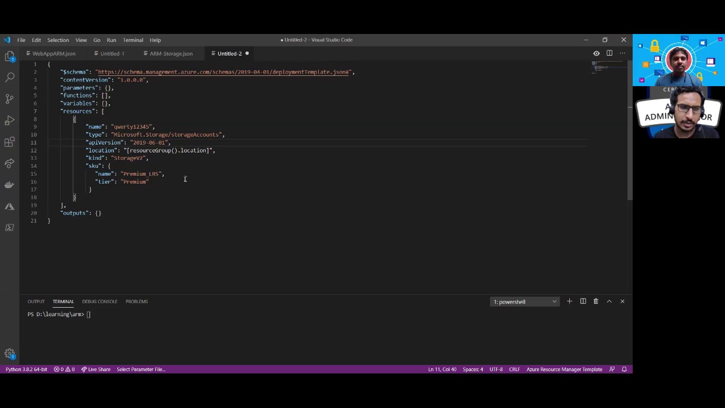Viewport: 725px width, 408px height.
Task: Open the 1: powershell terminal dropdown
Action: (525, 301)
